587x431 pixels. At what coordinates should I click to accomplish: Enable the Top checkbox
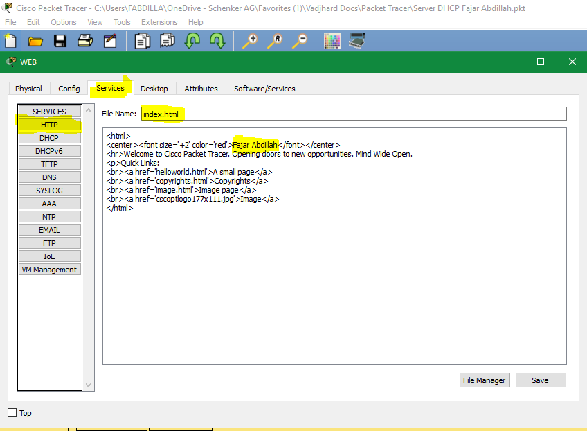12,412
